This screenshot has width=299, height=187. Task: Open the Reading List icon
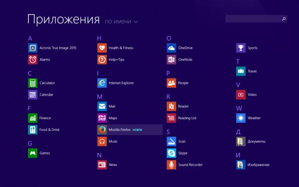coord(171,118)
